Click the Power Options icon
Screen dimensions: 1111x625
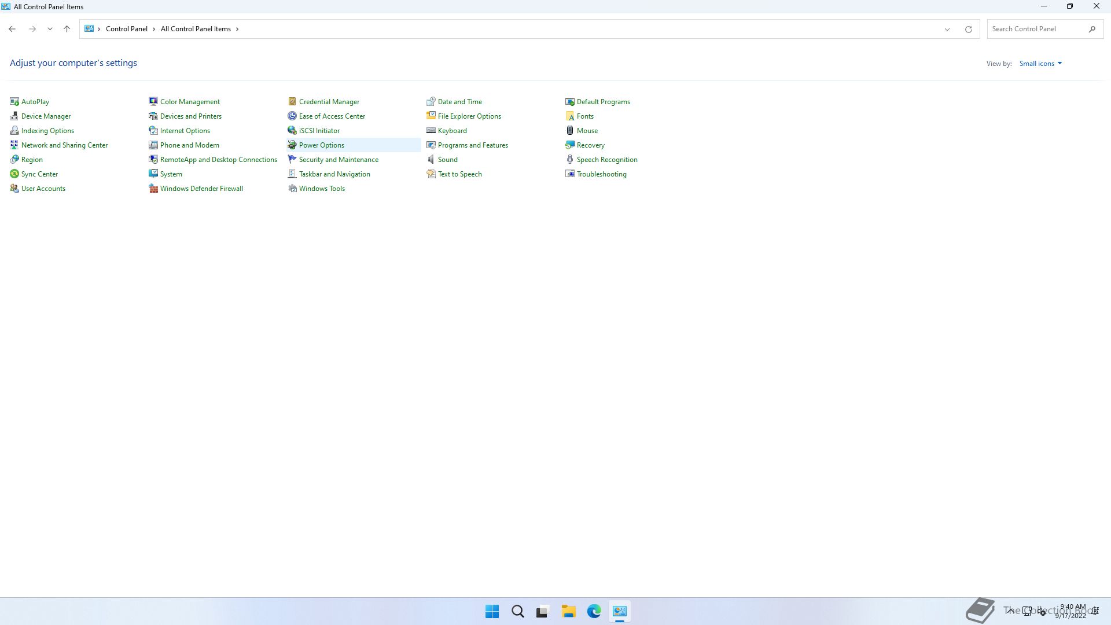292,145
